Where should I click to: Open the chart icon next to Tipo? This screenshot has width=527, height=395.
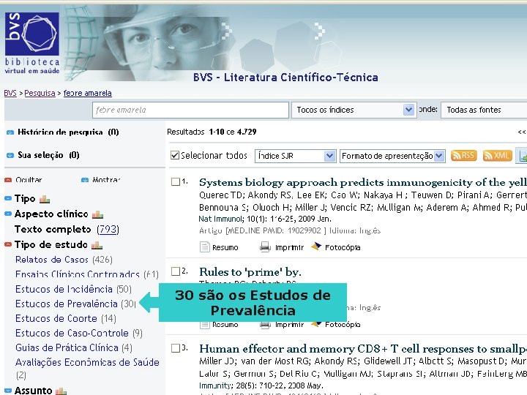point(45,200)
